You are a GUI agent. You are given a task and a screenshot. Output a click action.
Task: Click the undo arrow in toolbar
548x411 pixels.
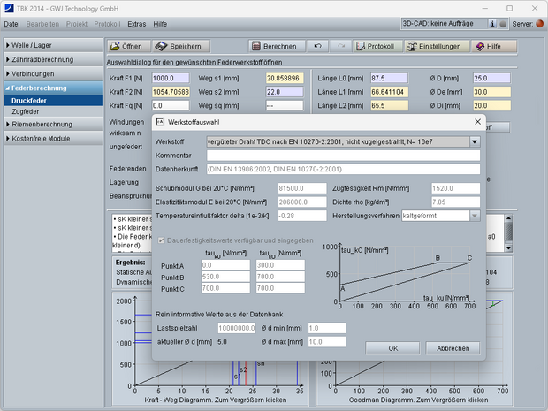point(317,46)
